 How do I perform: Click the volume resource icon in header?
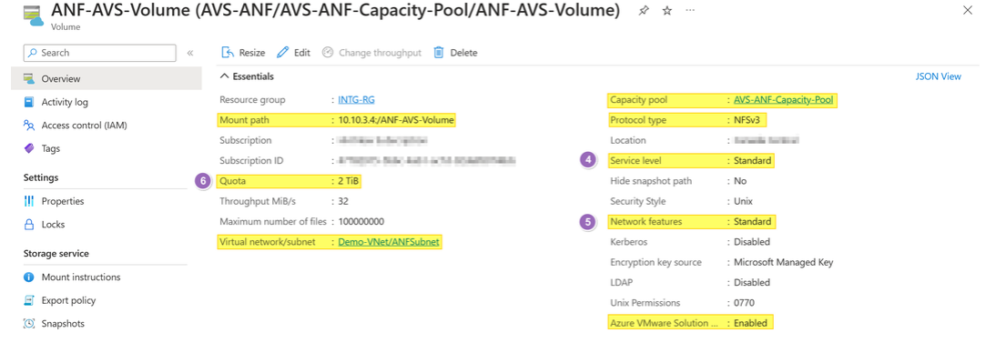34,15
